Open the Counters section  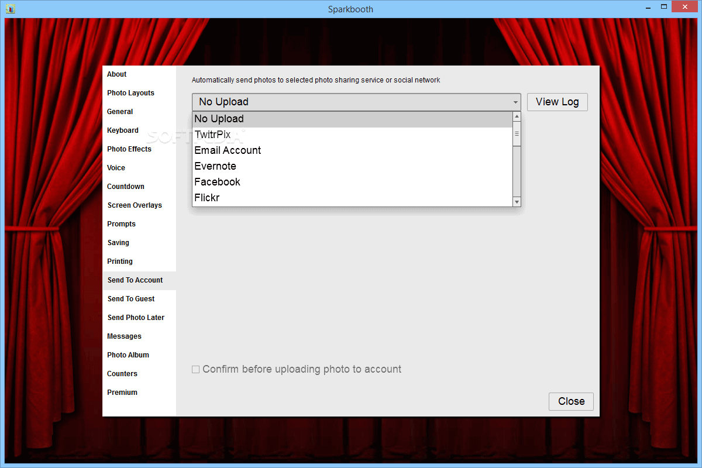click(x=139, y=374)
